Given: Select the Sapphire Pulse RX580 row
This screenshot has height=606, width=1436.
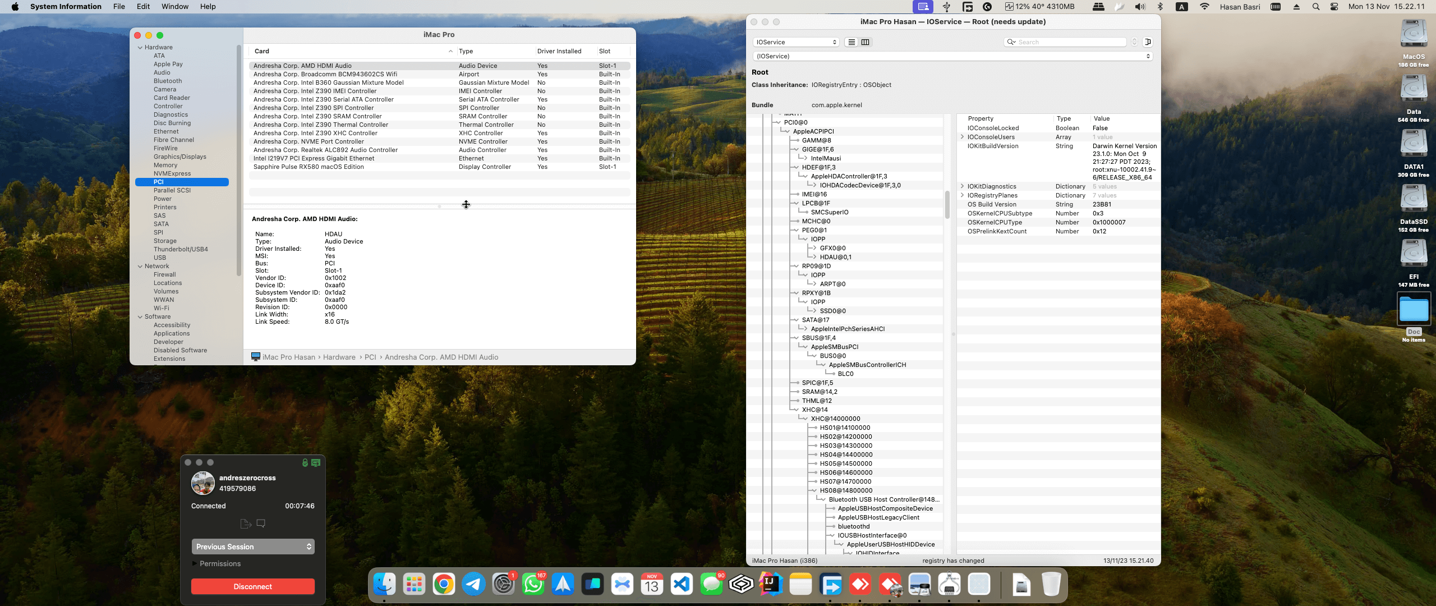Looking at the screenshot, I should (x=440, y=167).
